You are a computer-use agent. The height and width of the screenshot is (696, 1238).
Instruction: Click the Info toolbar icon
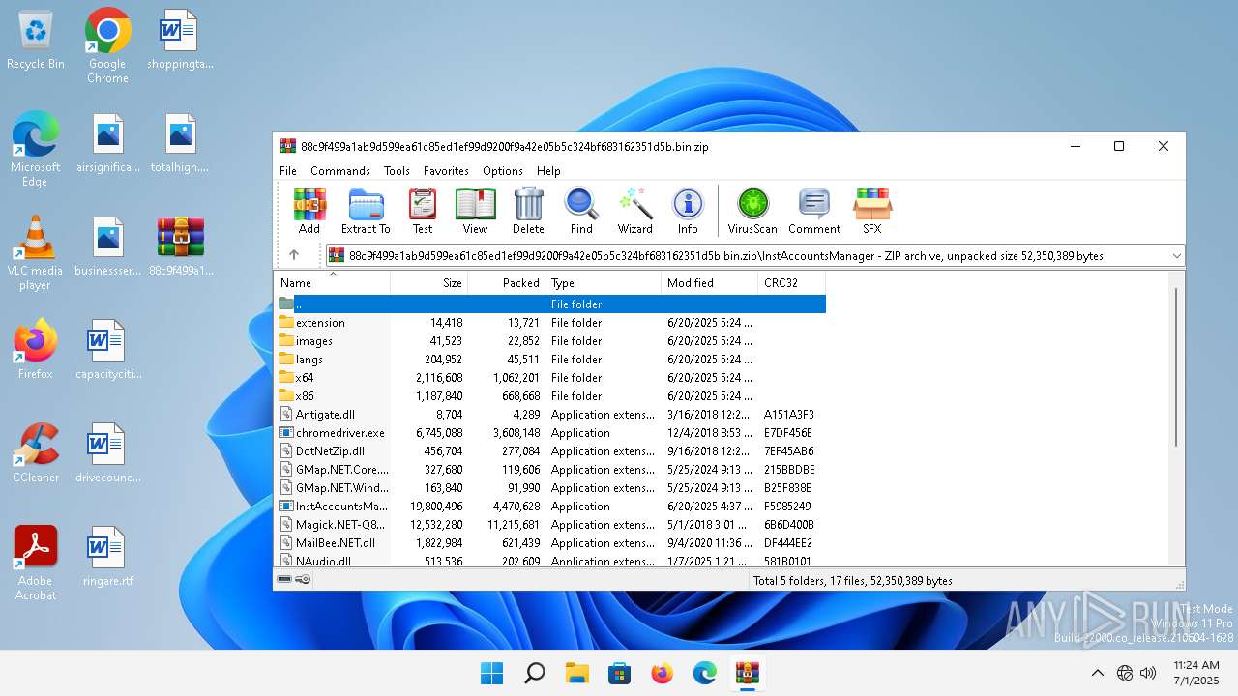[688, 211]
